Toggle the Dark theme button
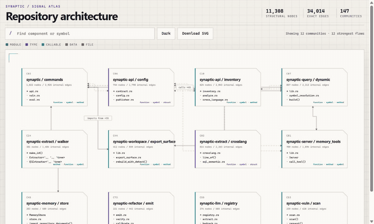 click(x=166, y=34)
